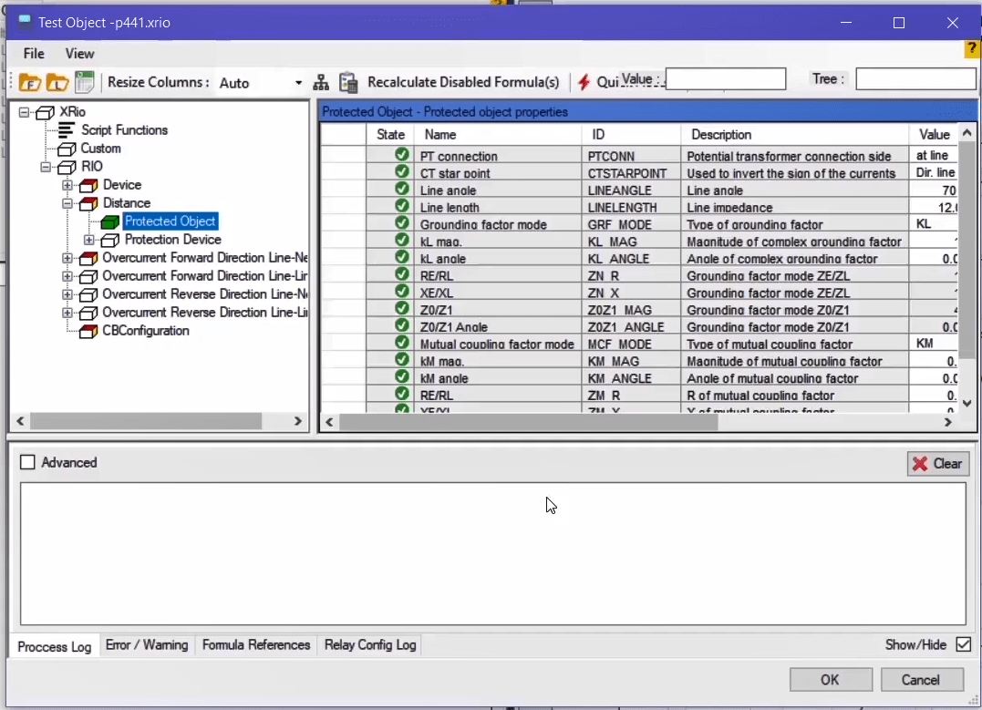This screenshot has height=710, width=982.
Task: Clear the process log with Clear button
Action: coord(938,464)
